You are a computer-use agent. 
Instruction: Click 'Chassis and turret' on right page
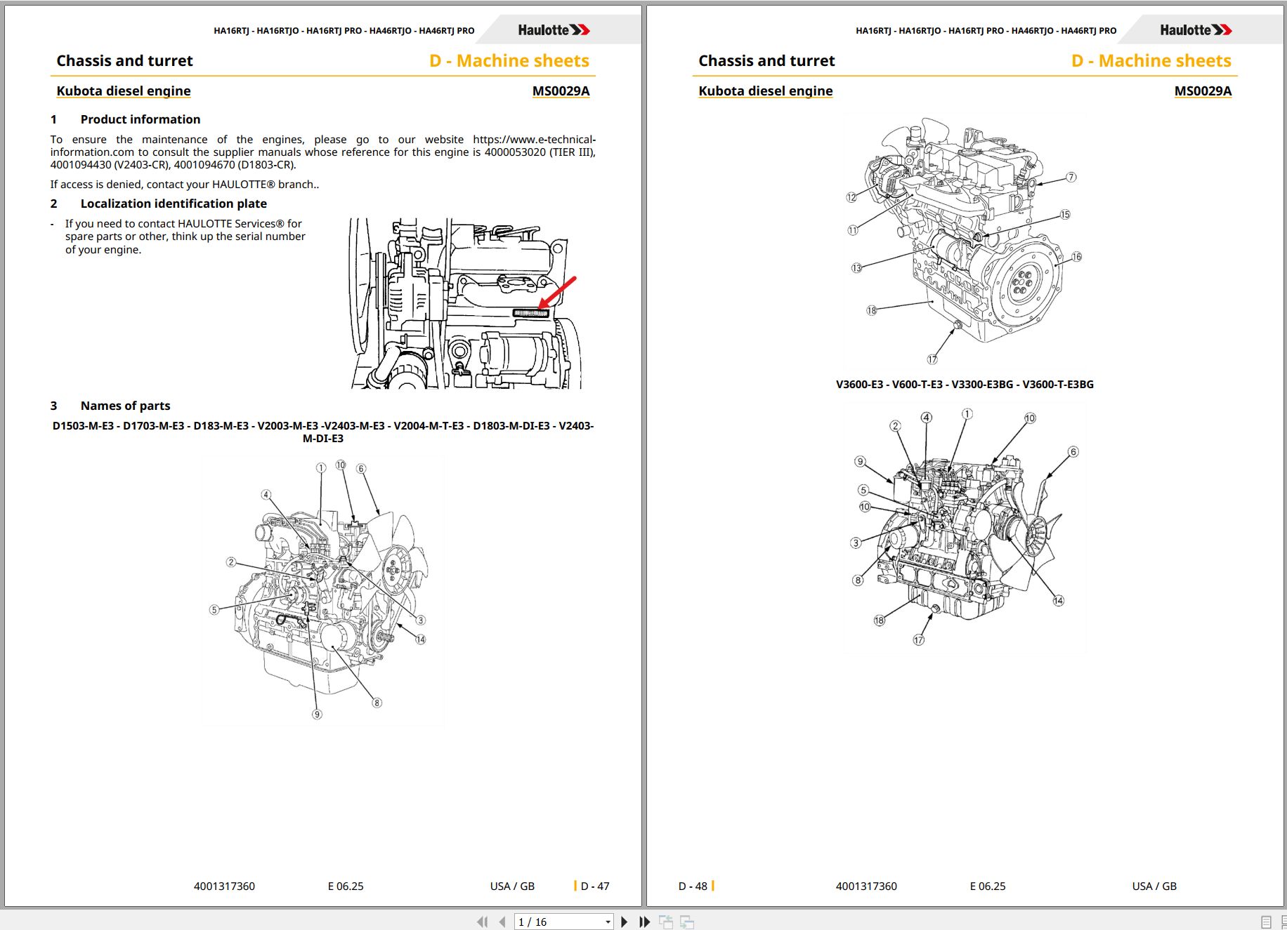pyautogui.click(x=766, y=61)
